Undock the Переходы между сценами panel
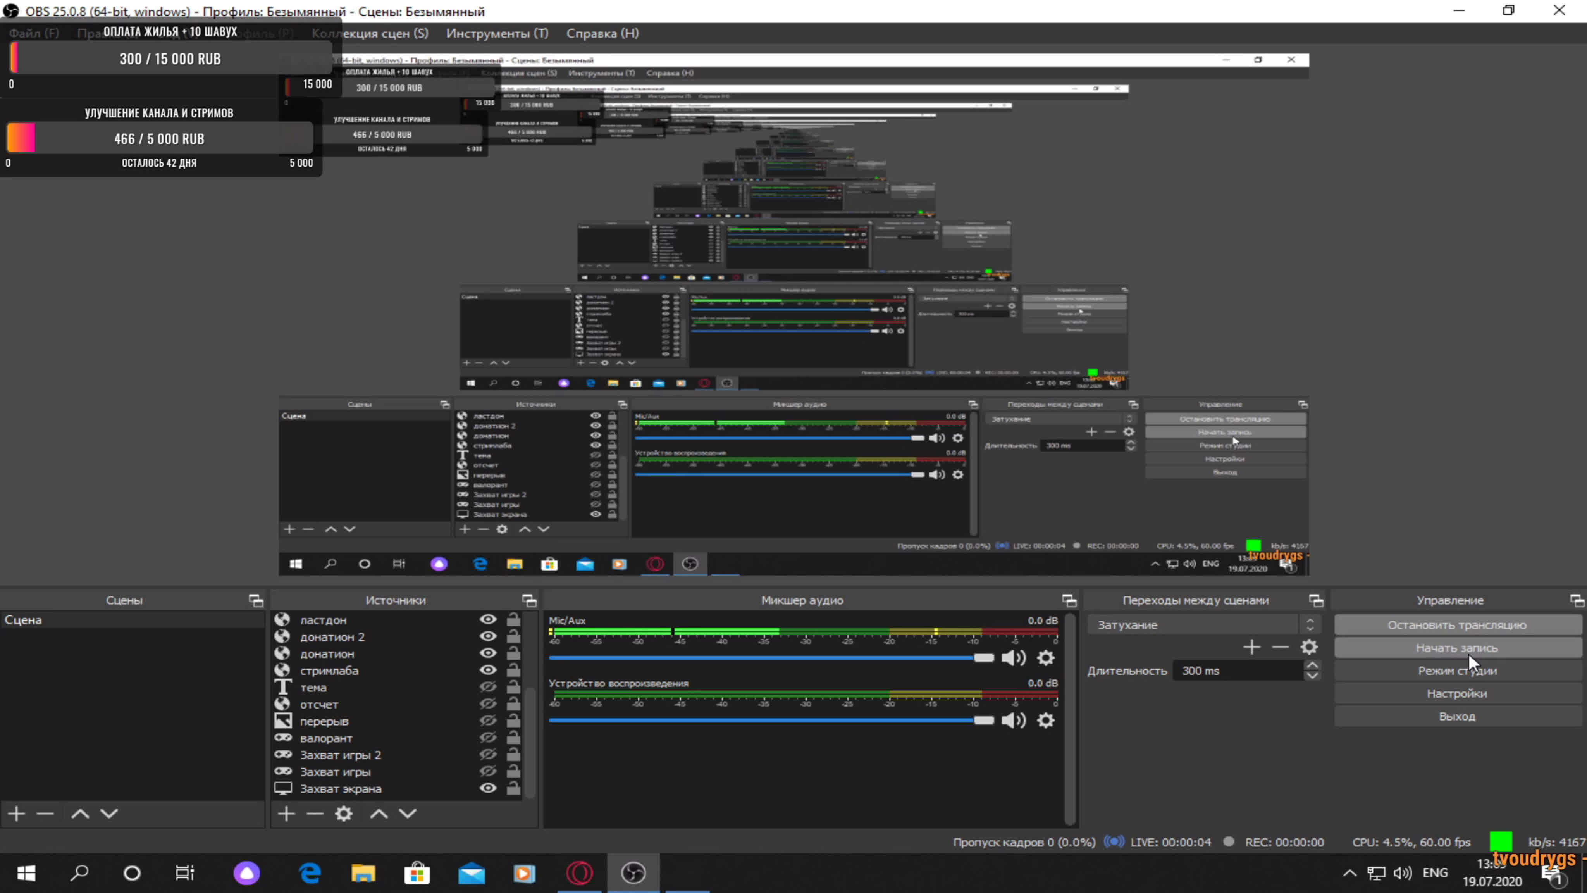This screenshot has width=1587, height=893. click(1316, 600)
